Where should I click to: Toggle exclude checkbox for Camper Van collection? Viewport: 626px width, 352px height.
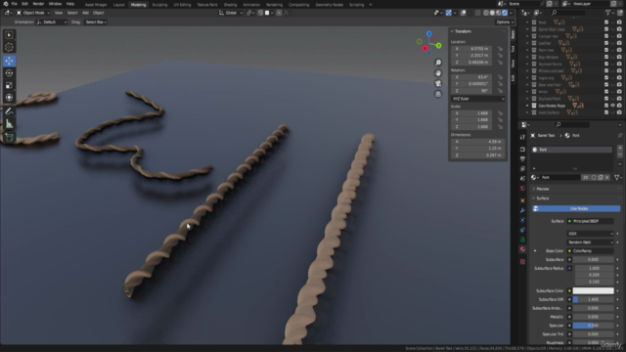606,36
